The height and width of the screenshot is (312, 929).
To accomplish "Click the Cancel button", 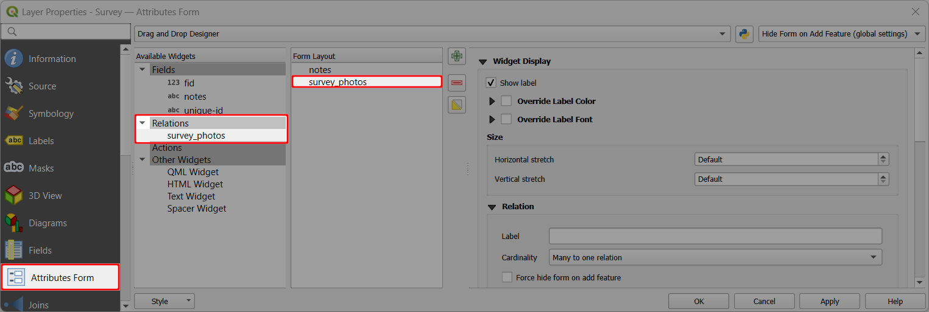I will [x=765, y=301].
